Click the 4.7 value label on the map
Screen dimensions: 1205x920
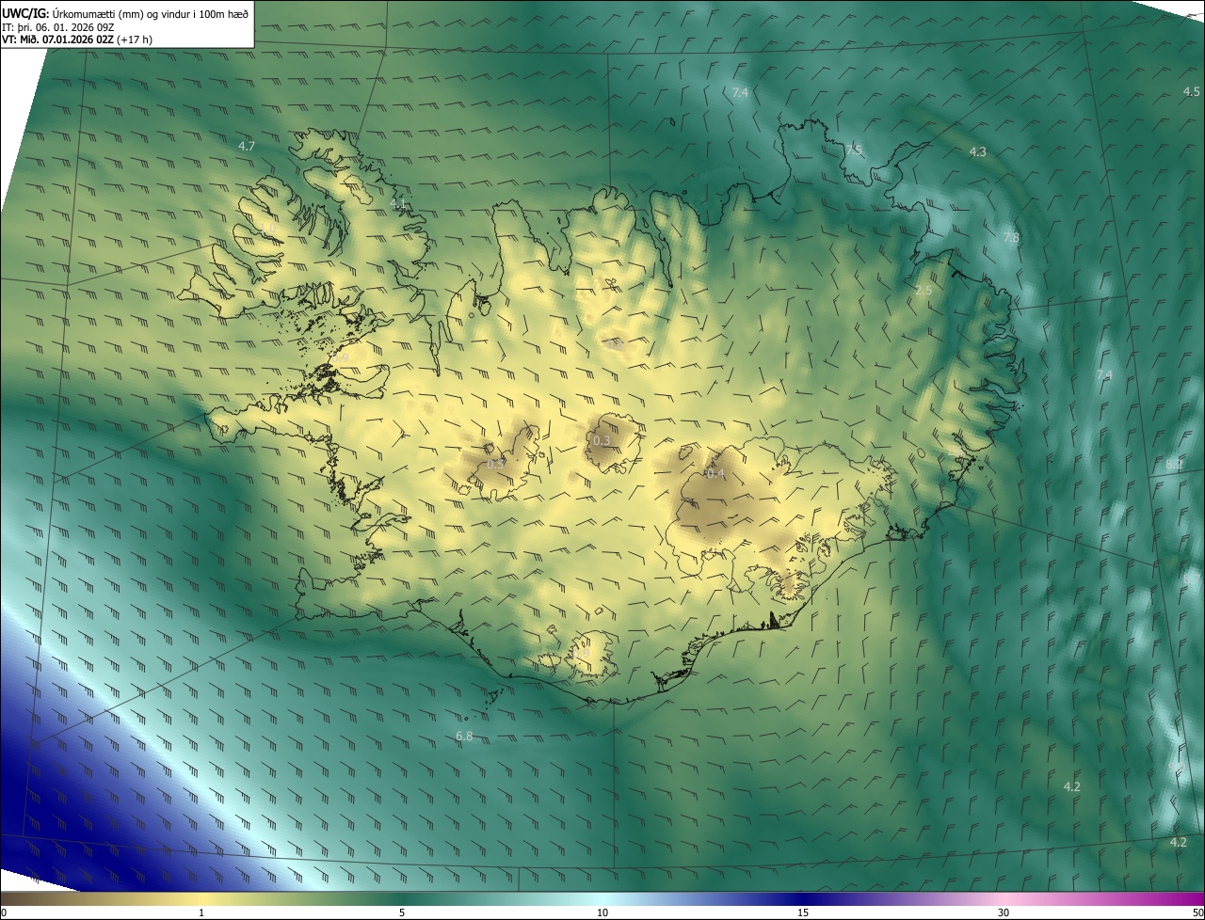[x=247, y=146]
